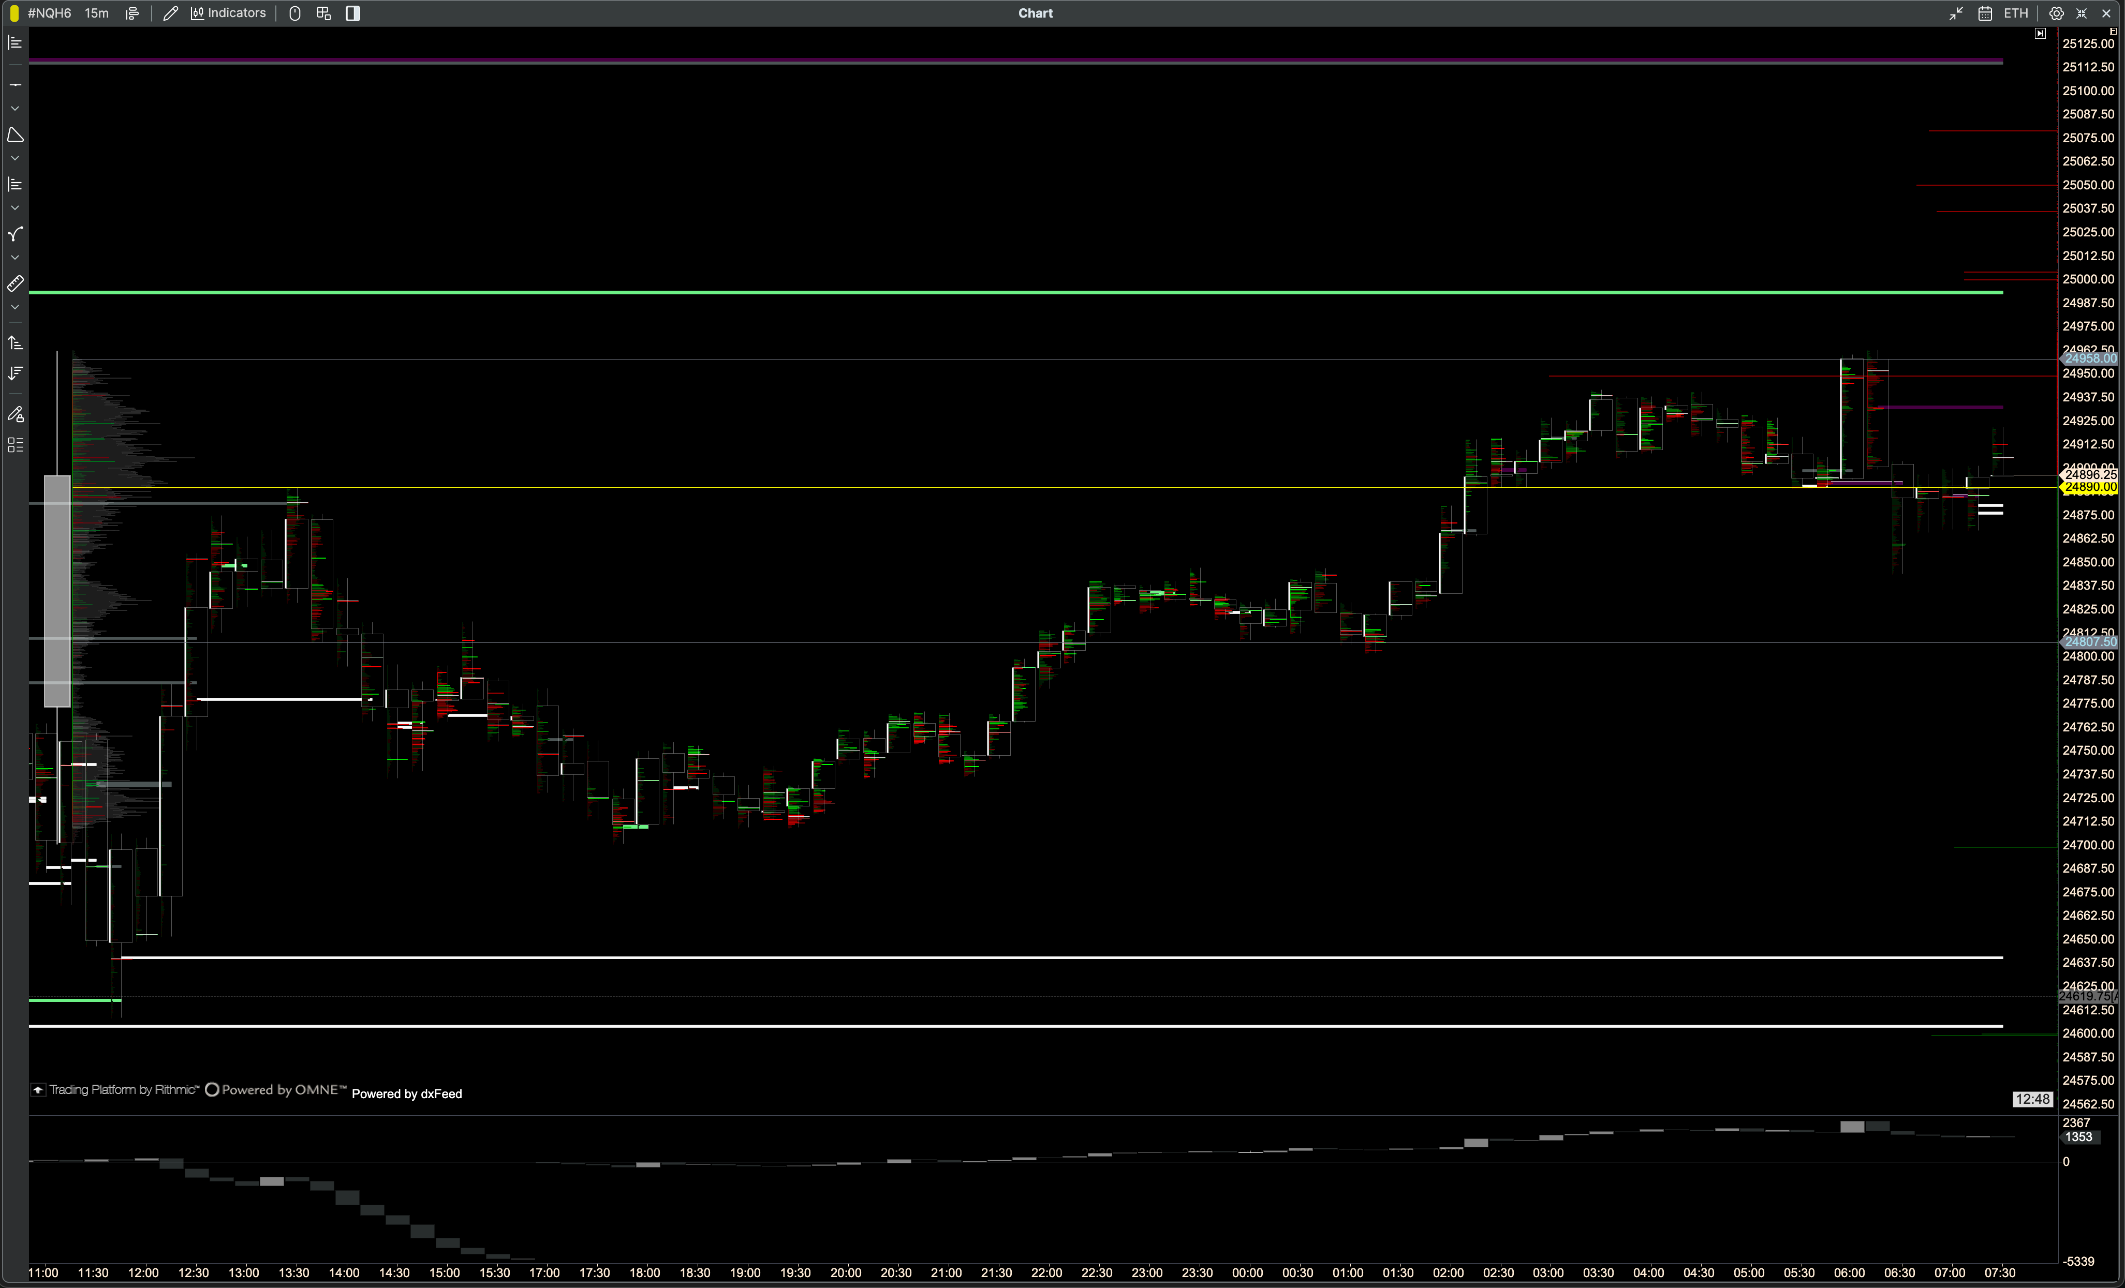Click the pencil draw icon in top toolbar
2125x1288 pixels.
point(170,13)
